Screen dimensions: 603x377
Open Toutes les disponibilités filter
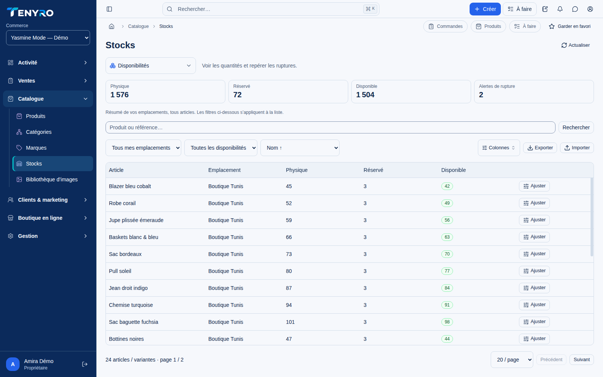(x=221, y=148)
